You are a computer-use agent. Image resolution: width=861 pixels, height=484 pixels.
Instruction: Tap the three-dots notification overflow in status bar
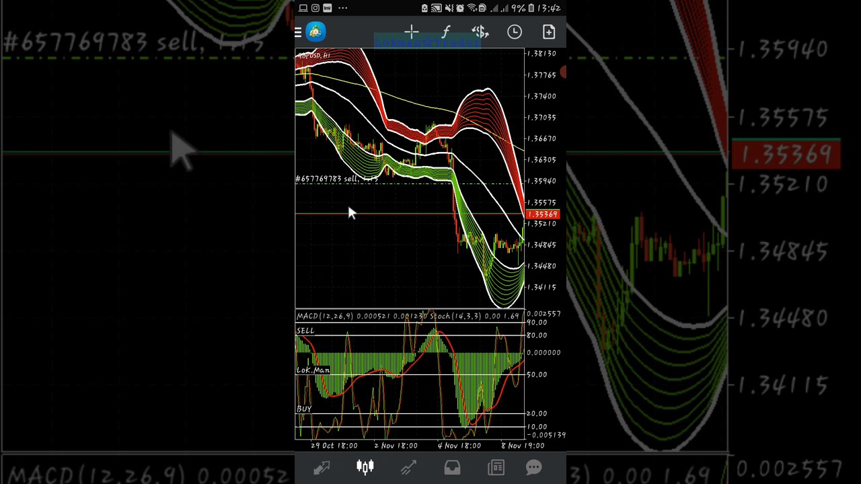[342, 8]
